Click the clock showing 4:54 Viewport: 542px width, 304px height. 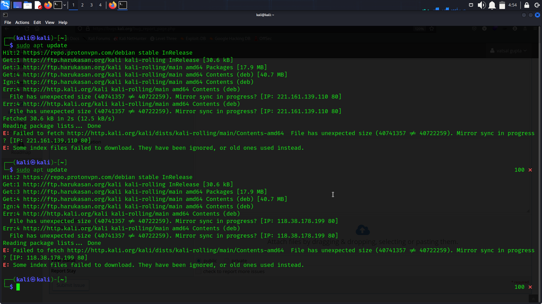[x=512, y=5]
